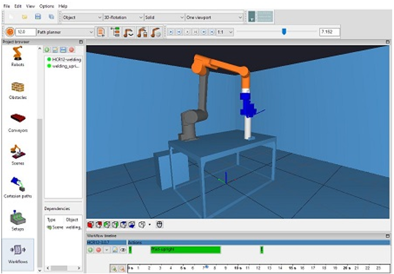Viewport: 394px width, 274px height.
Task: Click the green add button in workflow timeline
Action: click(x=90, y=250)
